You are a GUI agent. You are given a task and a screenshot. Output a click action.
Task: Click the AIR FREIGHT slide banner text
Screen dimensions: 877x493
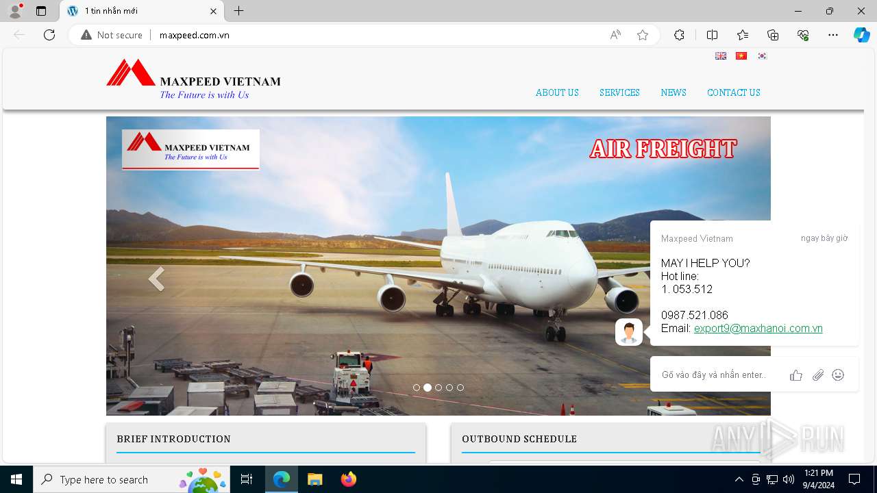[663, 149]
